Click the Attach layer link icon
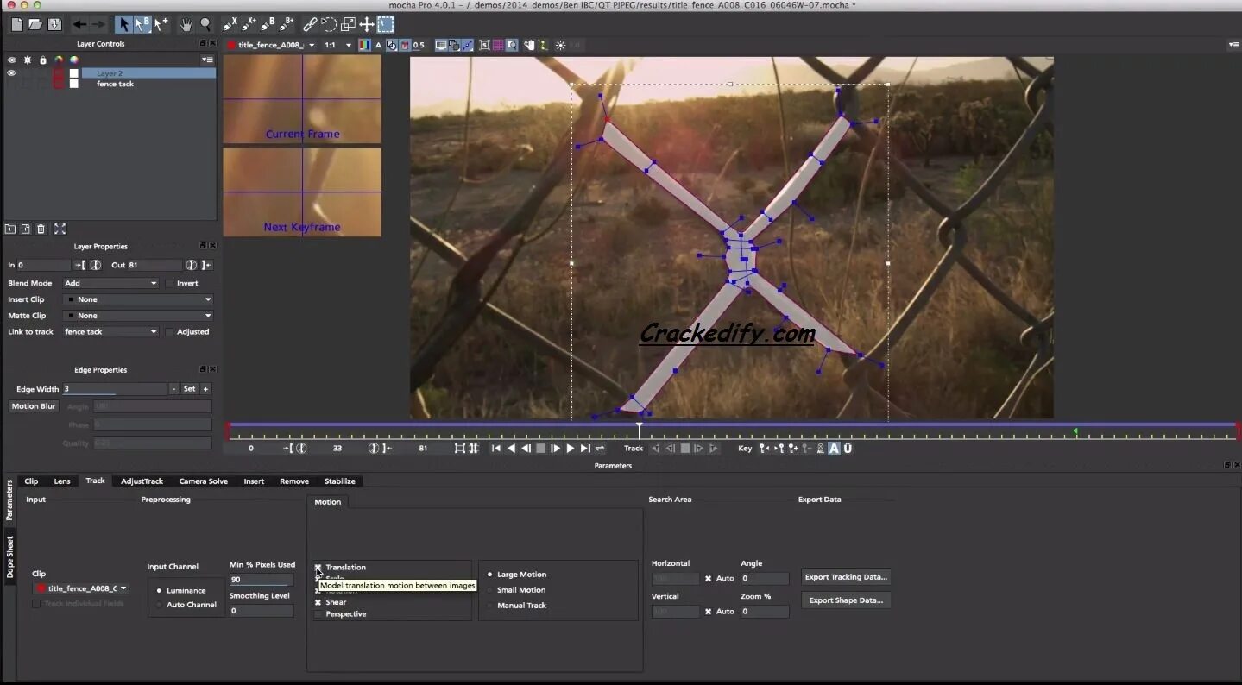The width and height of the screenshot is (1242, 685). point(310,24)
